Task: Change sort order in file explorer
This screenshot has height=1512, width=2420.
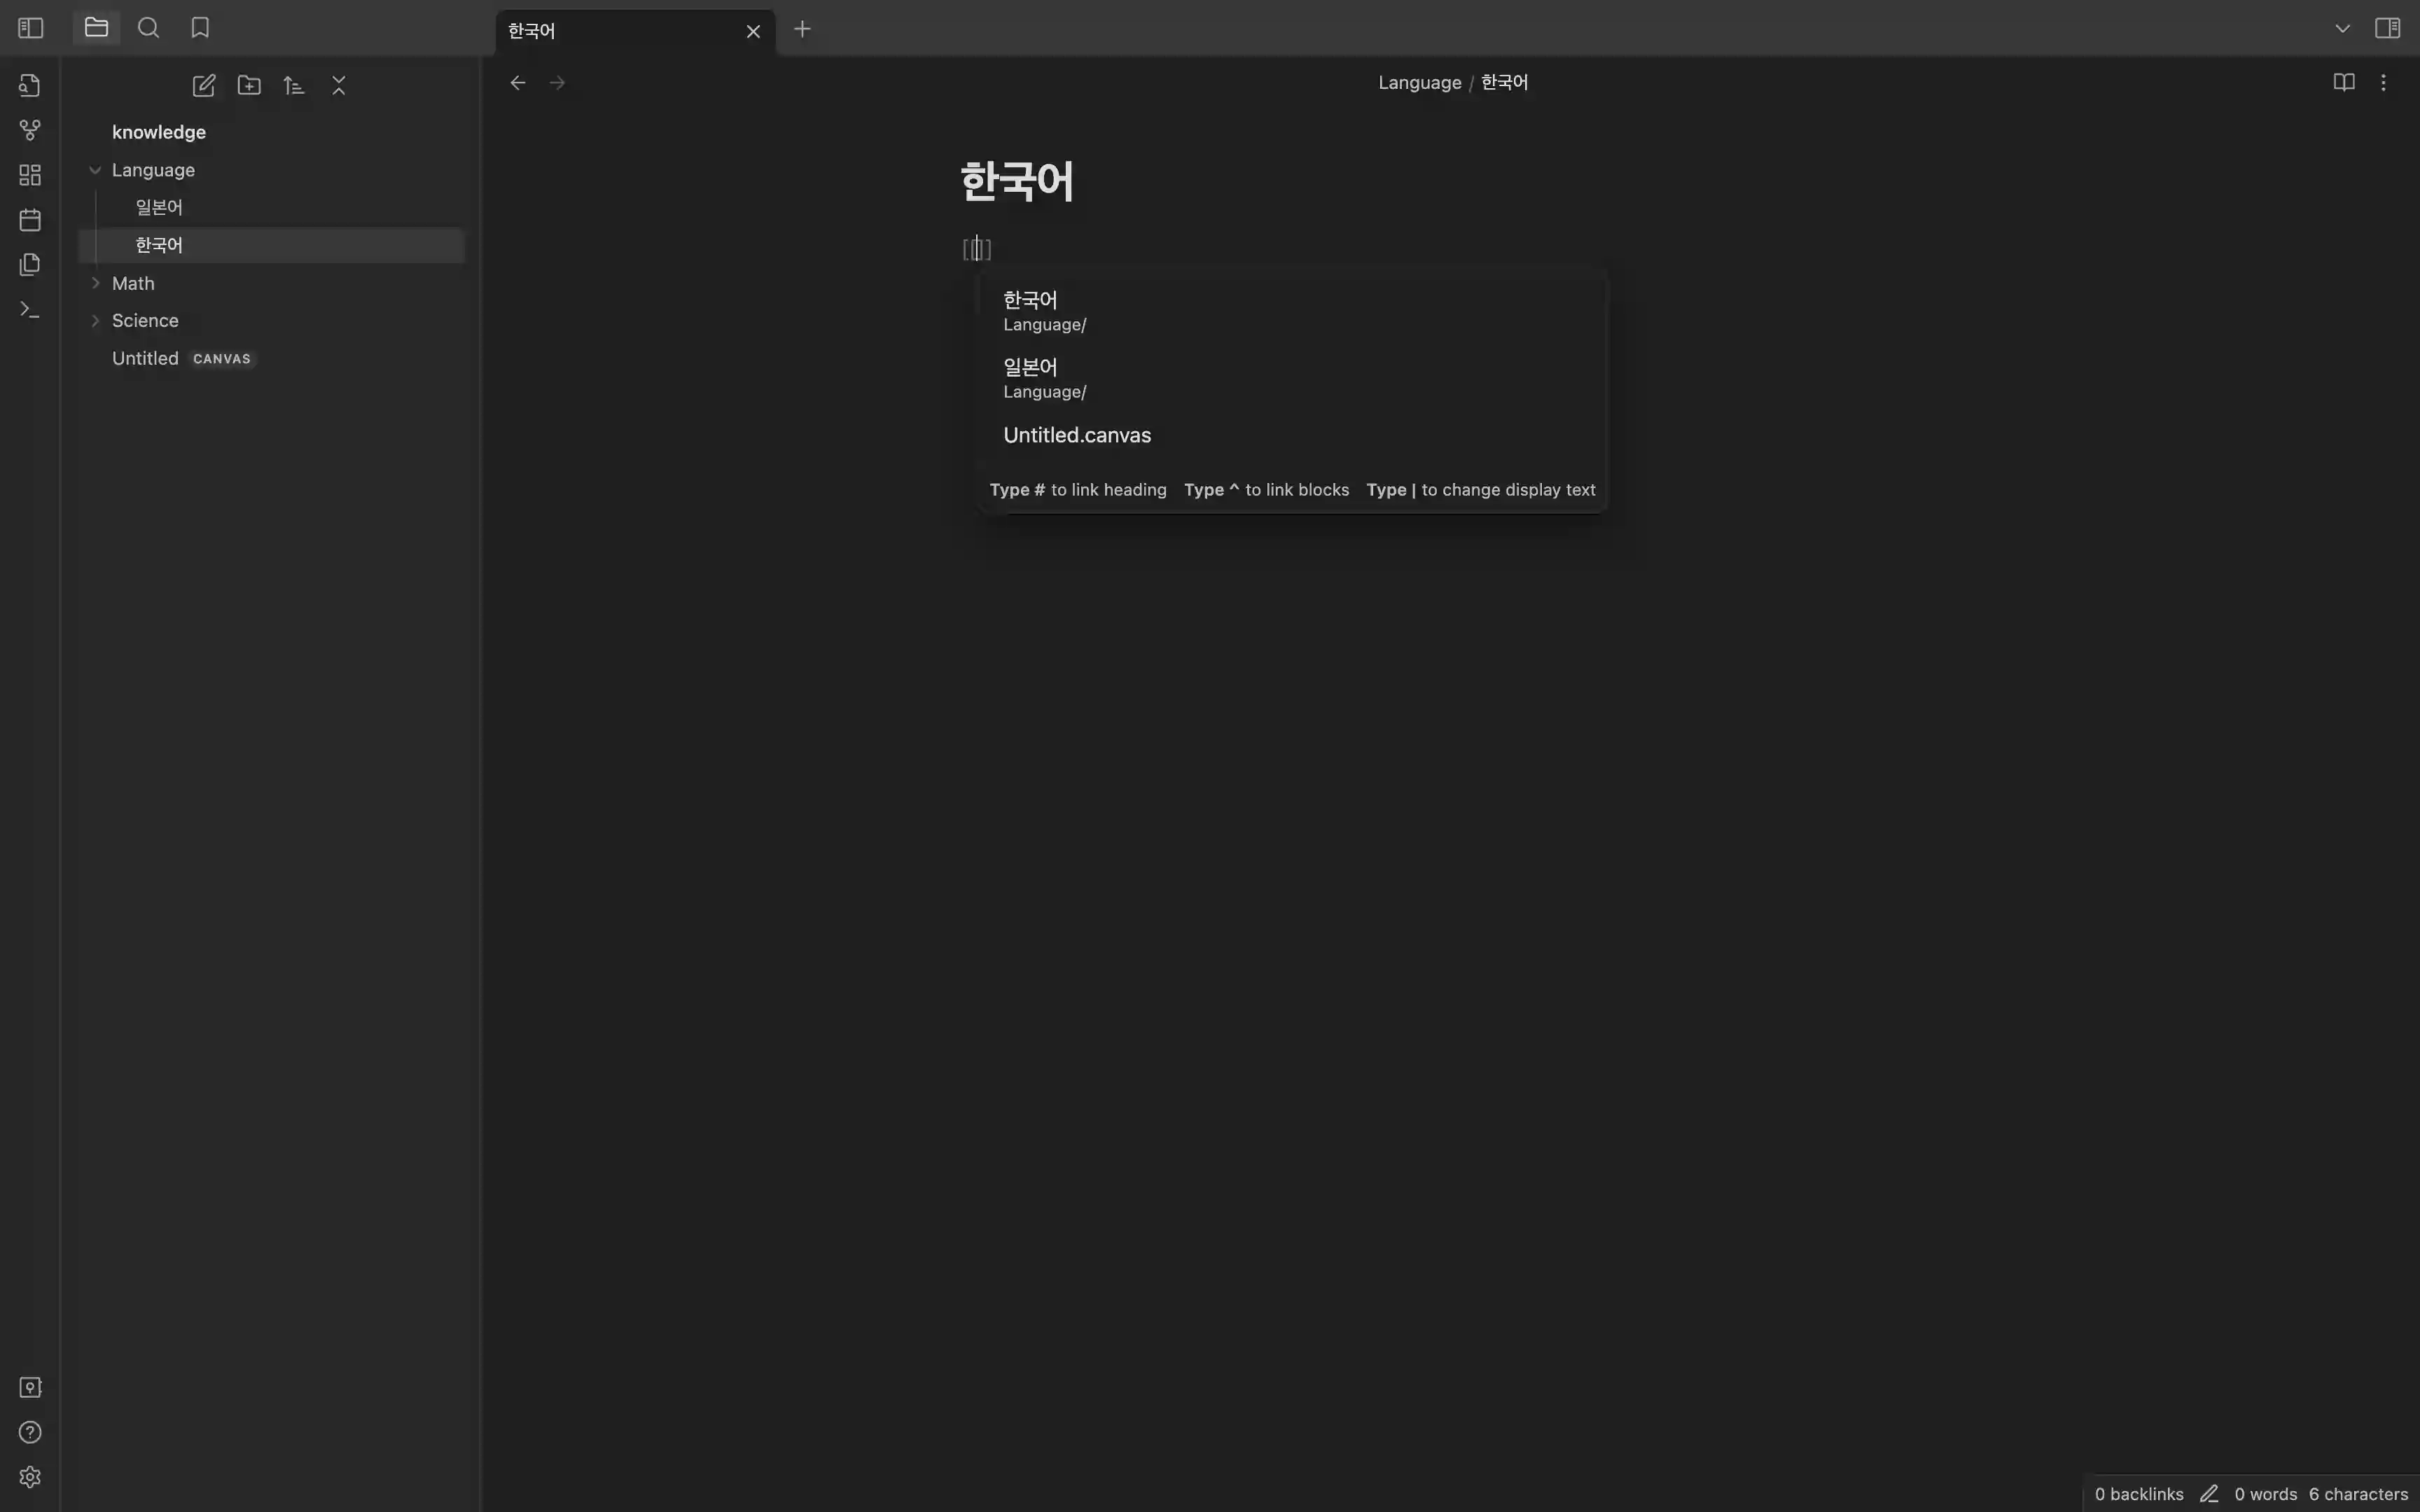Action: [x=294, y=86]
